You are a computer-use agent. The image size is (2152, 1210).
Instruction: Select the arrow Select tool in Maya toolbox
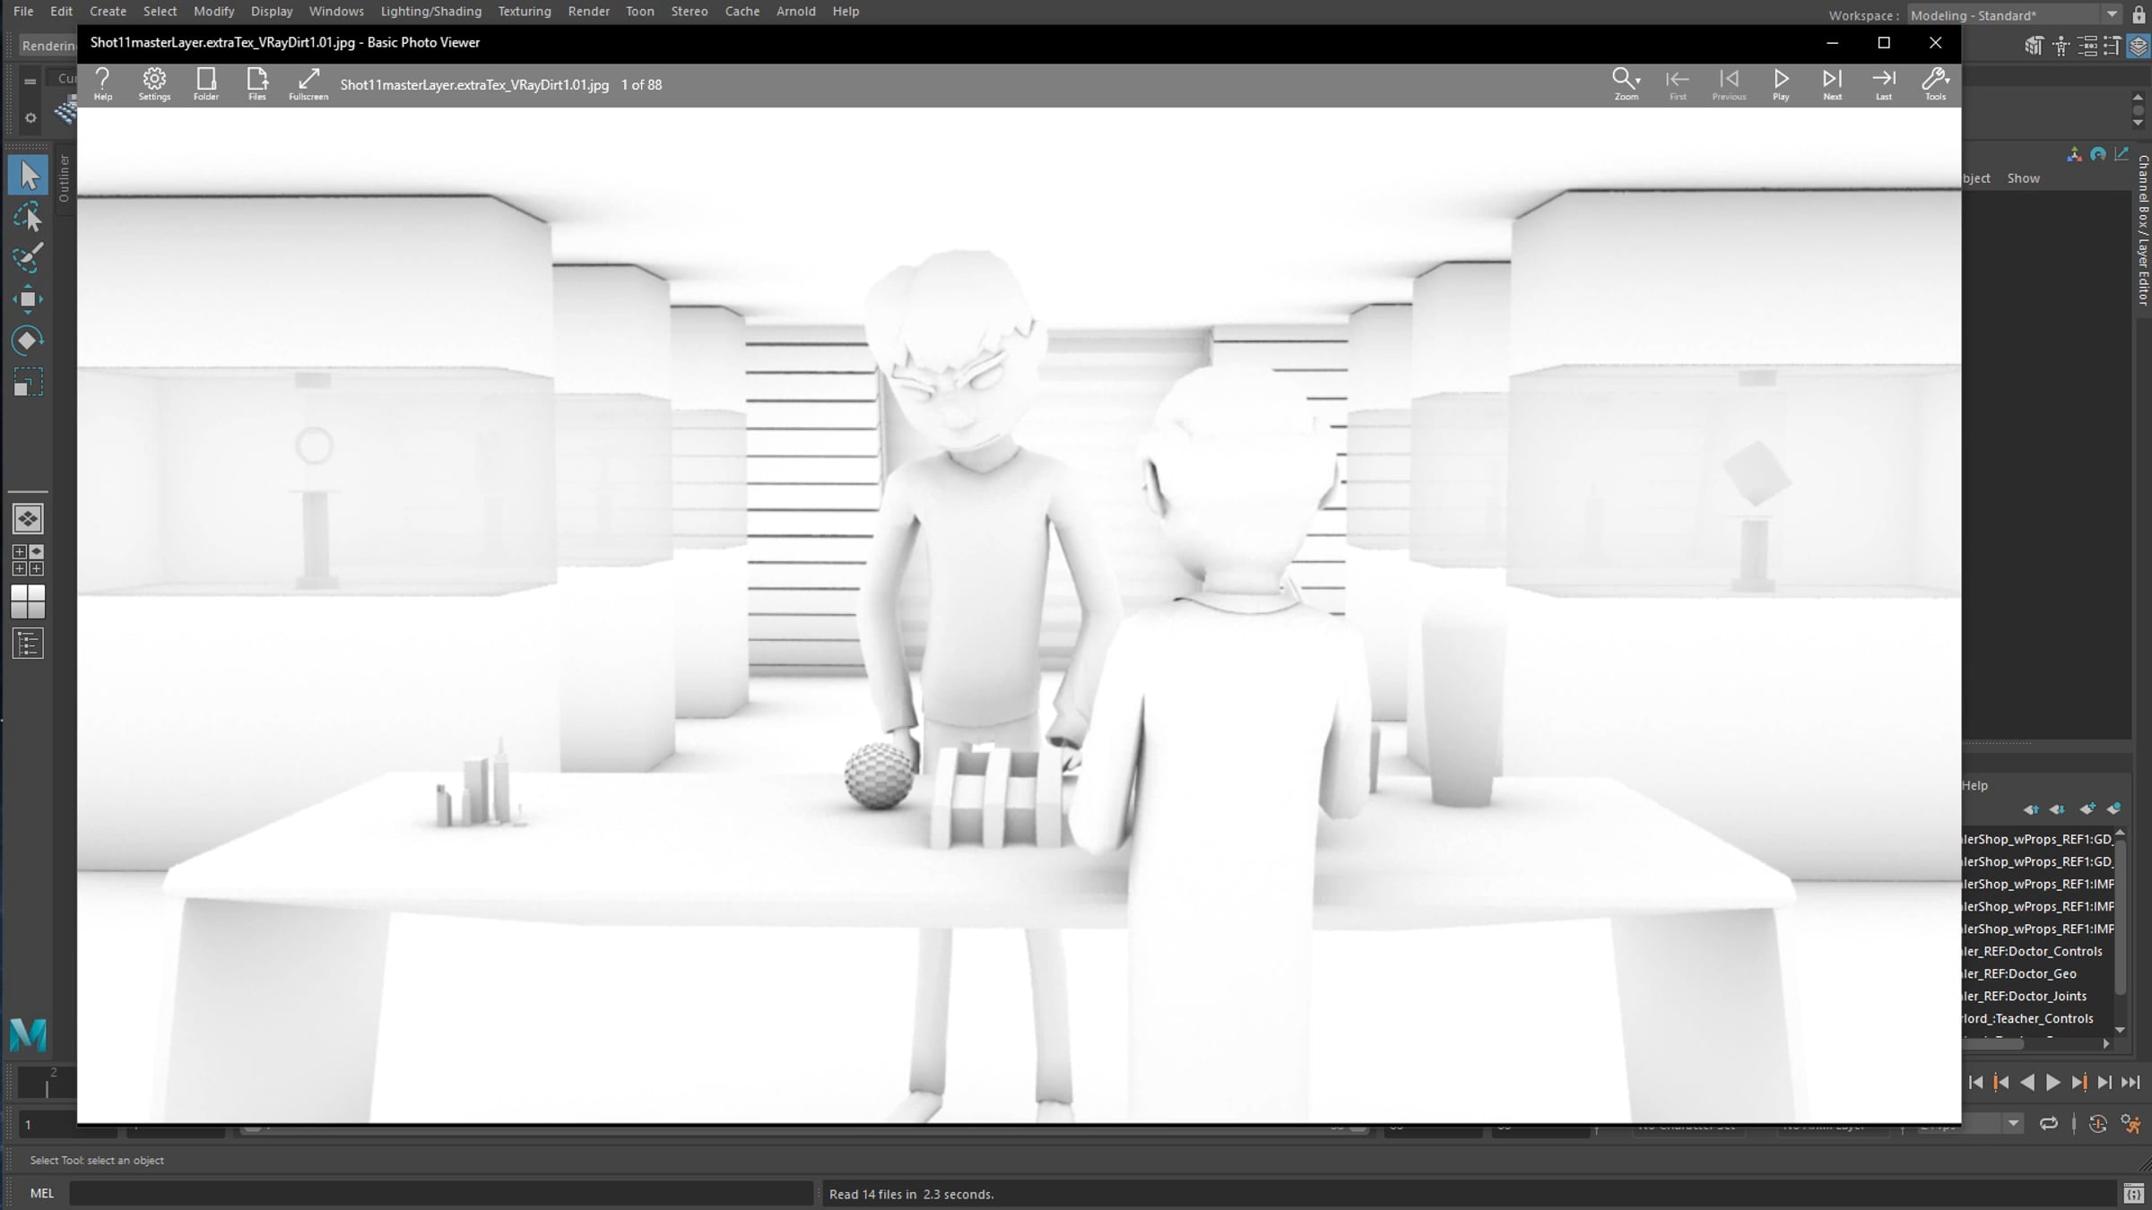28,175
